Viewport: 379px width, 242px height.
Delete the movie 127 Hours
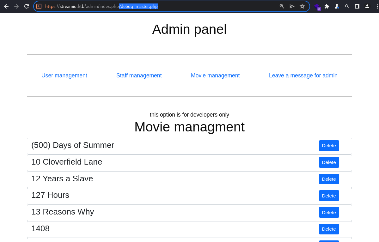(x=329, y=196)
